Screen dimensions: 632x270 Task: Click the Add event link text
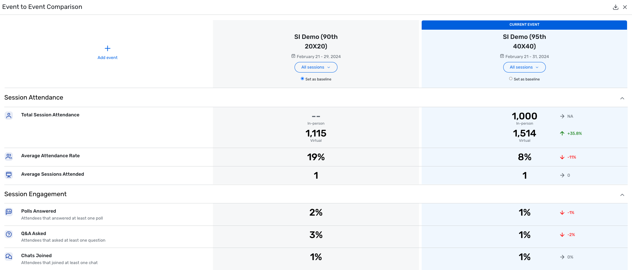coord(108,58)
